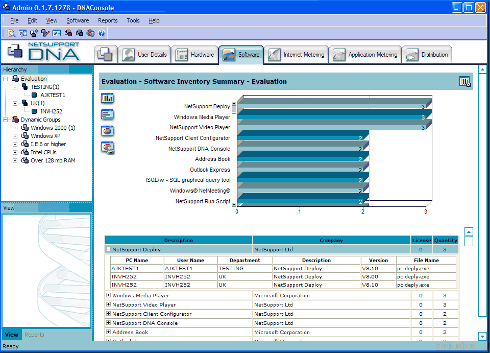Image resolution: width=490 pixels, height=353 pixels.
Task: Click the pcideply.exe cell for V8.00
Action: click(426, 277)
